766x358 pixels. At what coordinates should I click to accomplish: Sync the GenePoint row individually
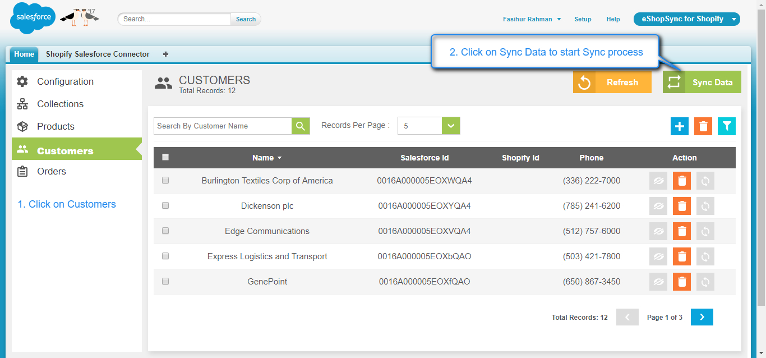(x=705, y=282)
